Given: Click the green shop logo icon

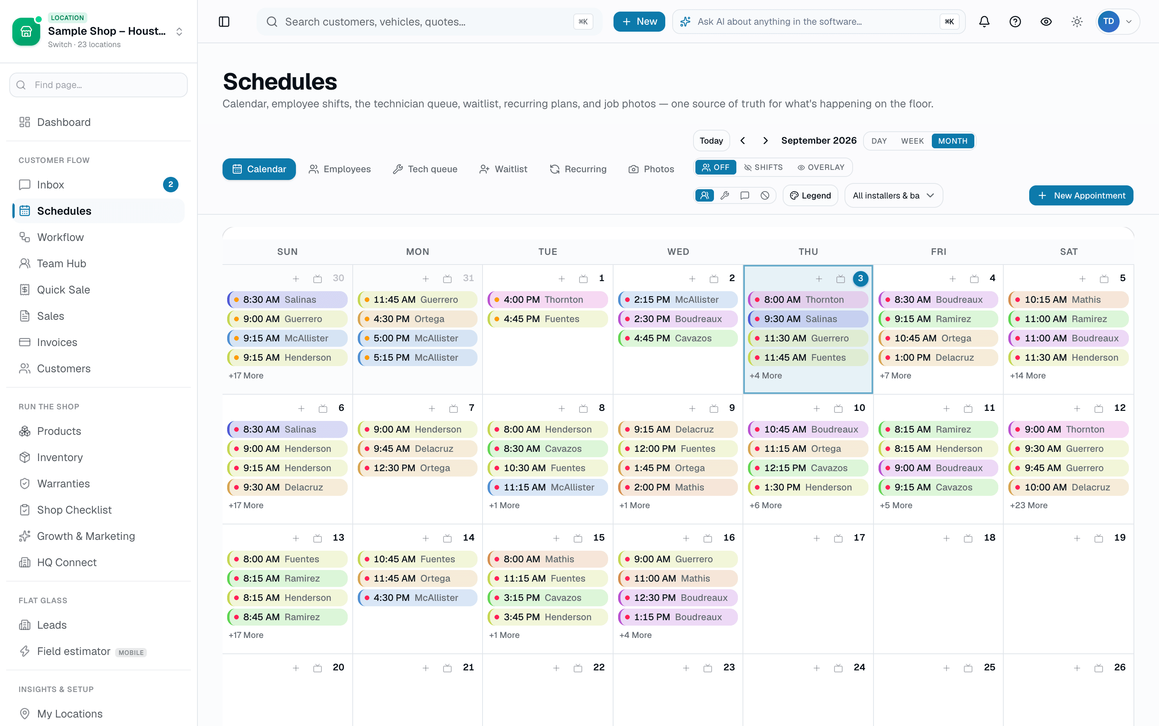Looking at the screenshot, I should click(x=26, y=32).
